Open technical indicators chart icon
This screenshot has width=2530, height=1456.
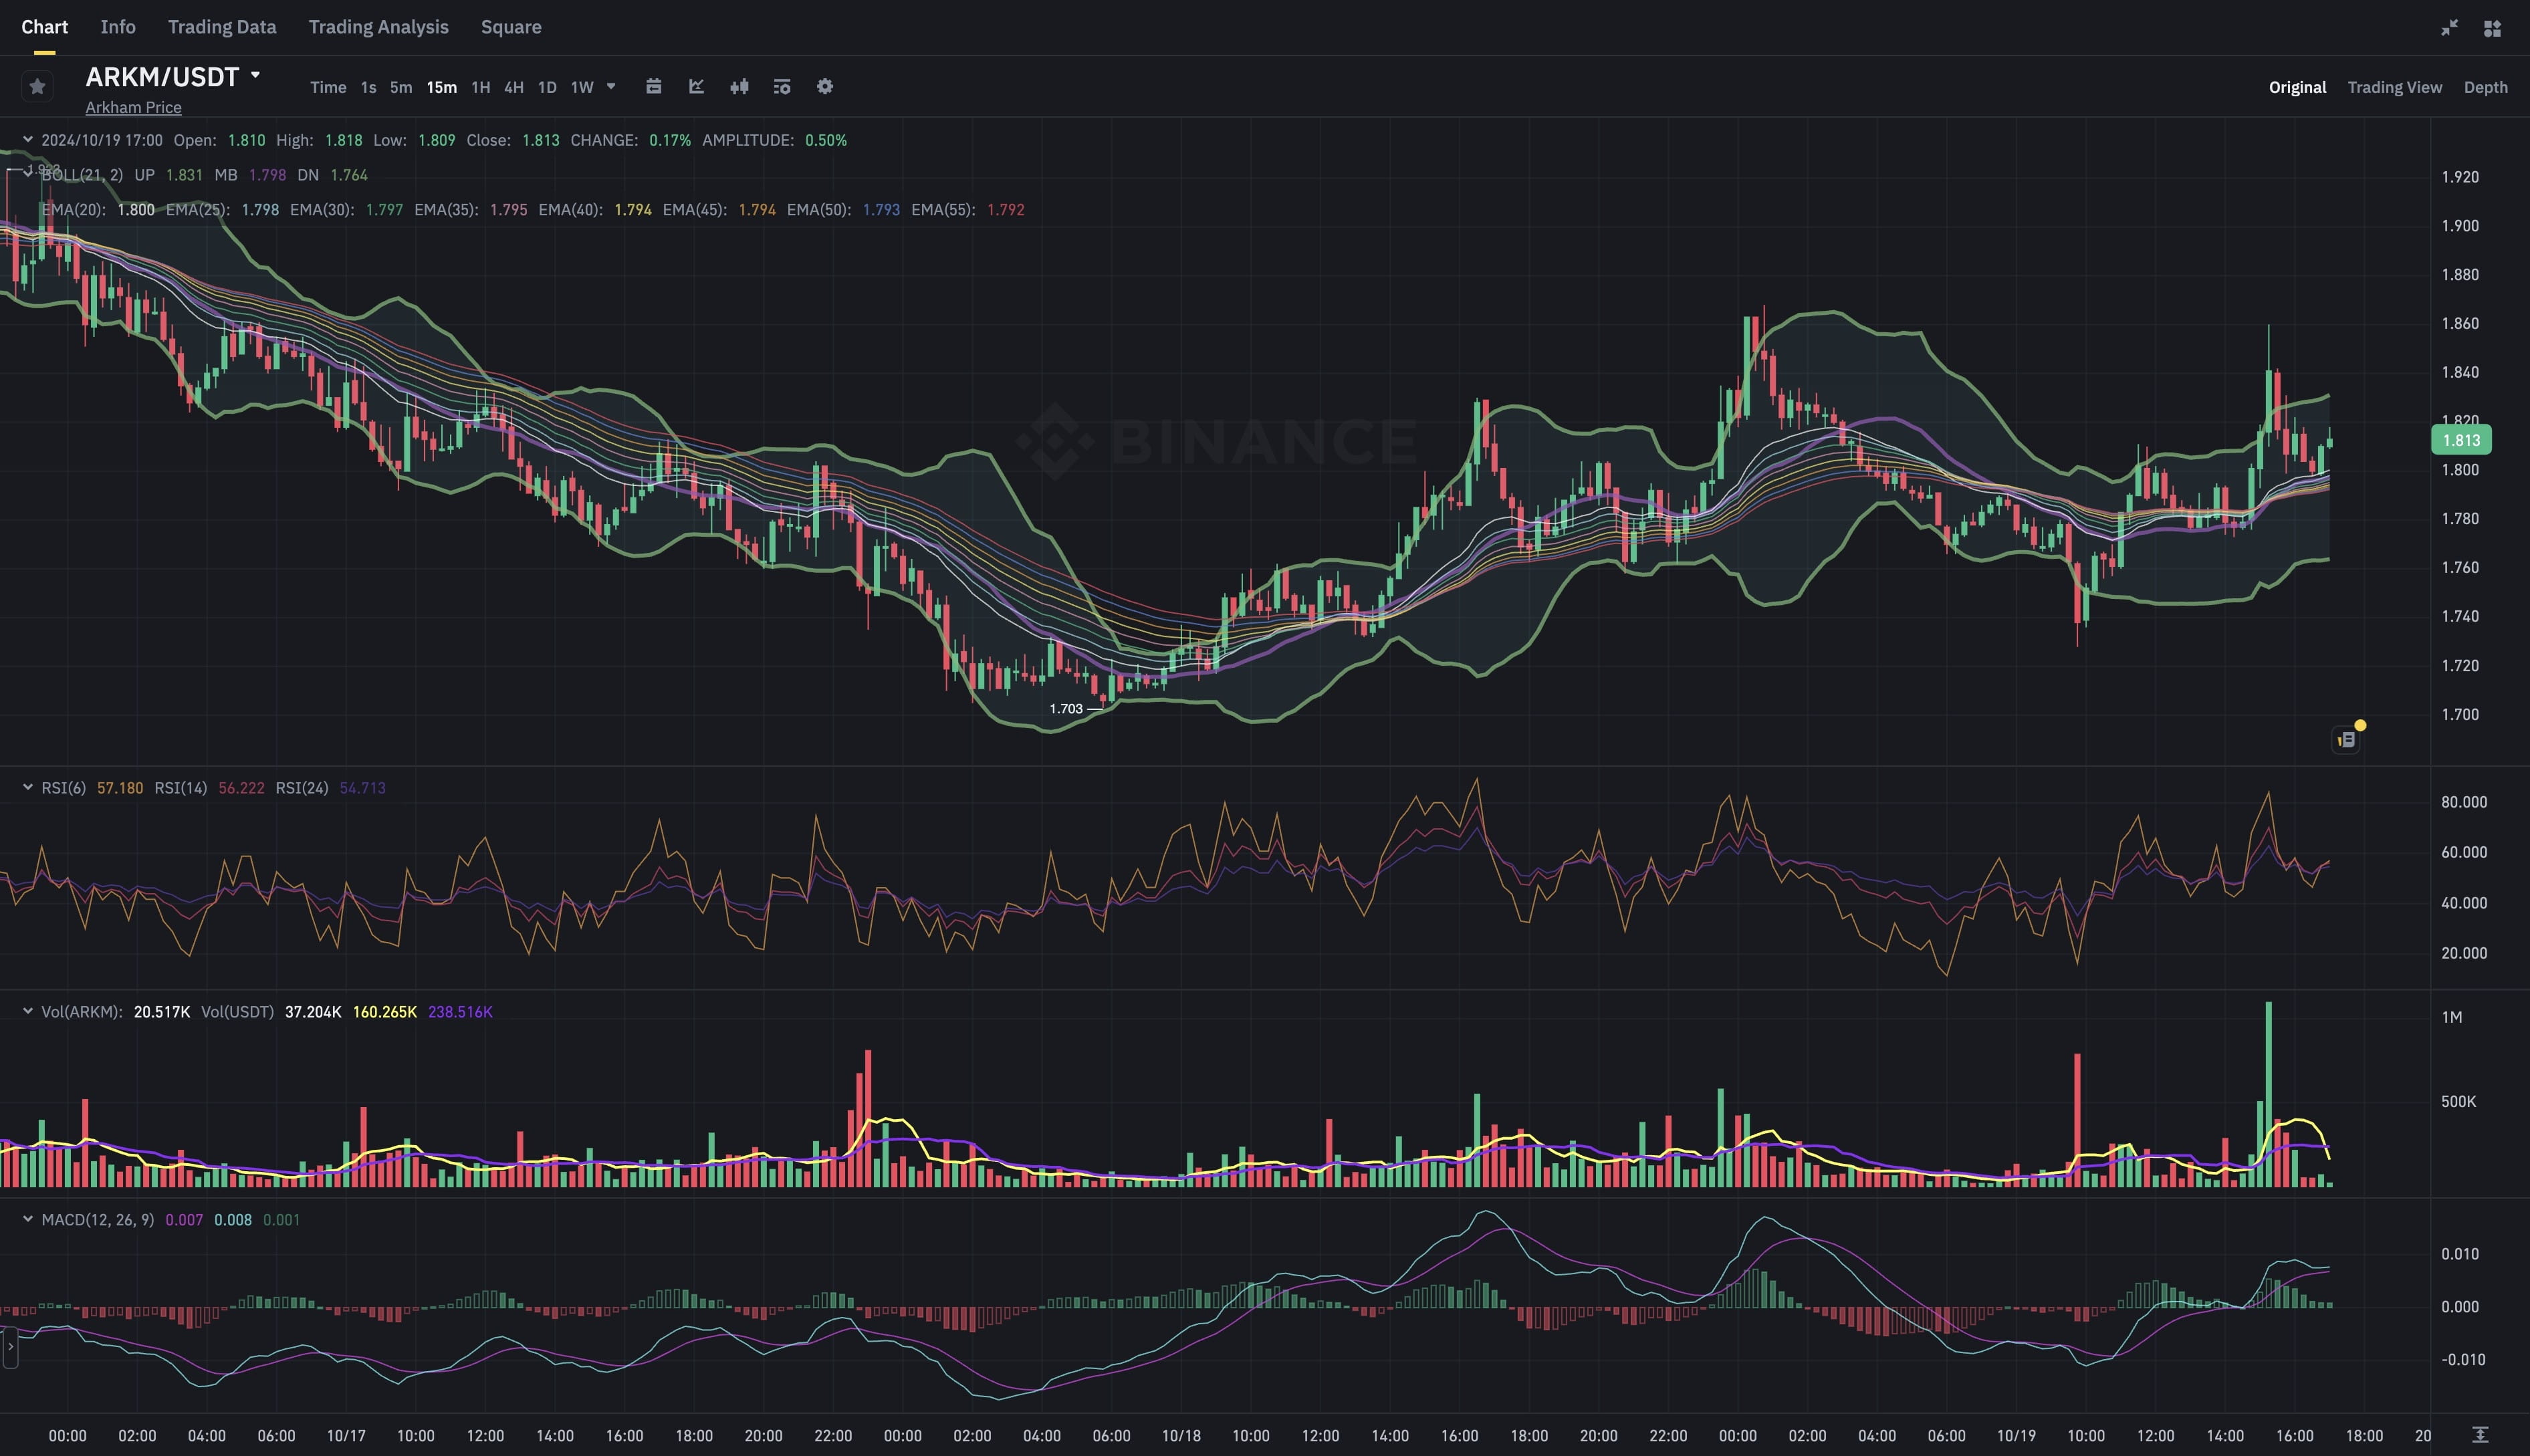pos(697,87)
